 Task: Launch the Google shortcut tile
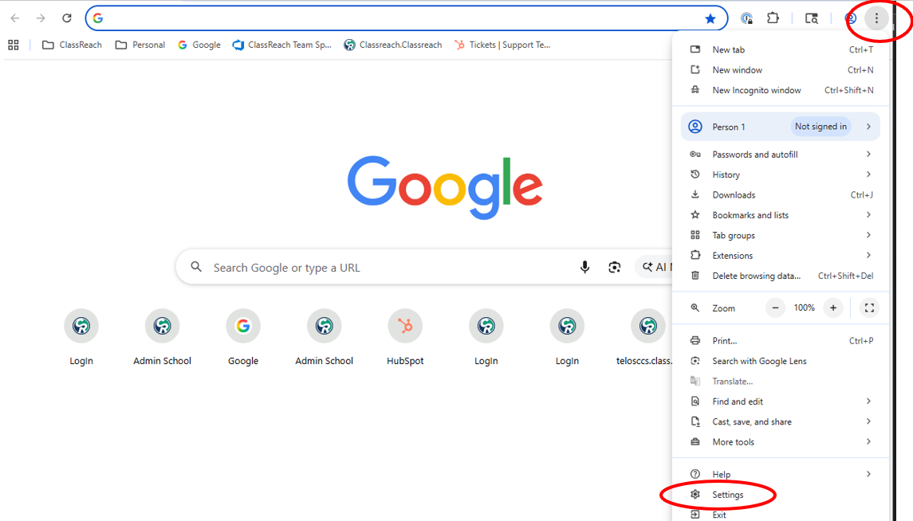coord(243,326)
